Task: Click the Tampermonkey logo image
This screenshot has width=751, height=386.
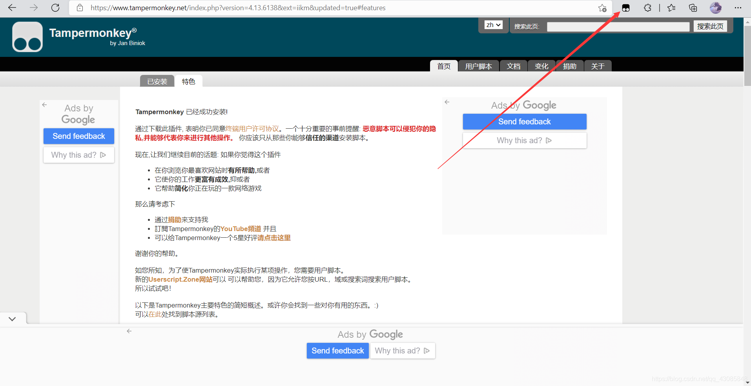Action: tap(27, 37)
